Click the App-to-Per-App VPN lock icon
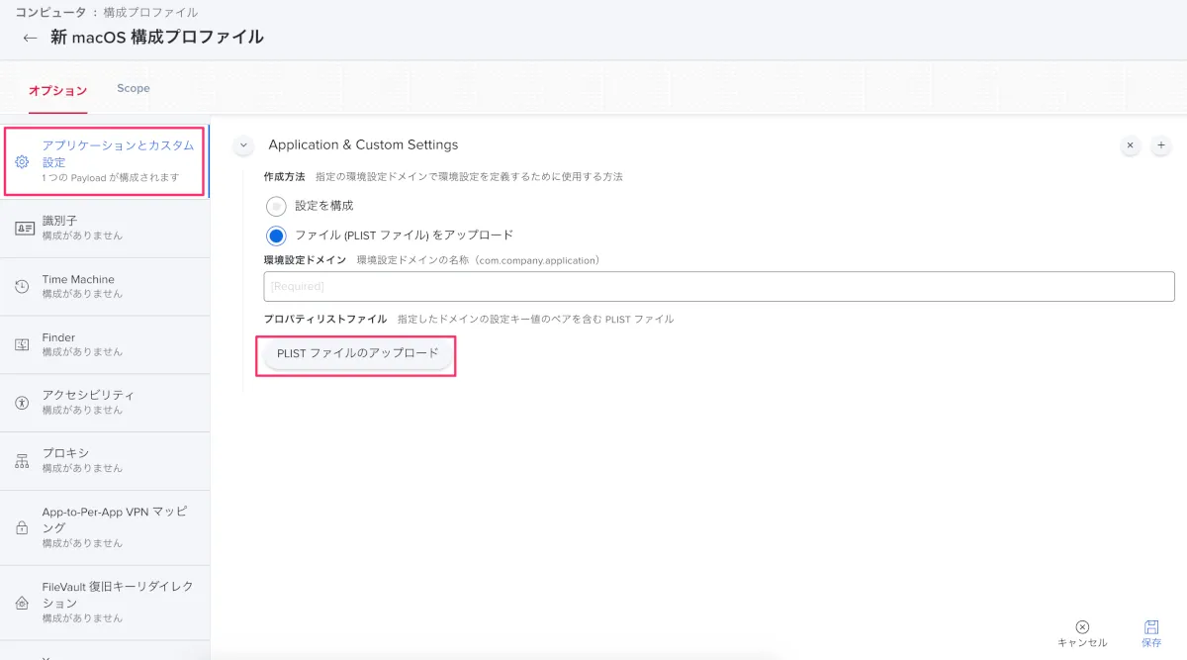 pyautogui.click(x=23, y=527)
